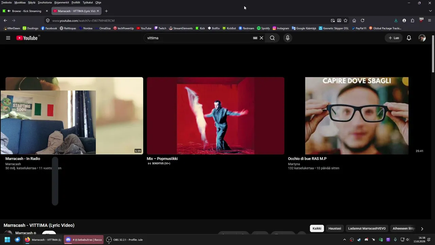435x245 pixels.
Task: Open the StreamElements bookmark
Action: point(181,28)
